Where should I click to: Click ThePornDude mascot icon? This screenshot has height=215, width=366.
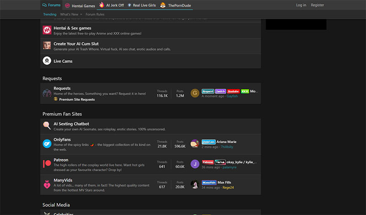click(163, 5)
